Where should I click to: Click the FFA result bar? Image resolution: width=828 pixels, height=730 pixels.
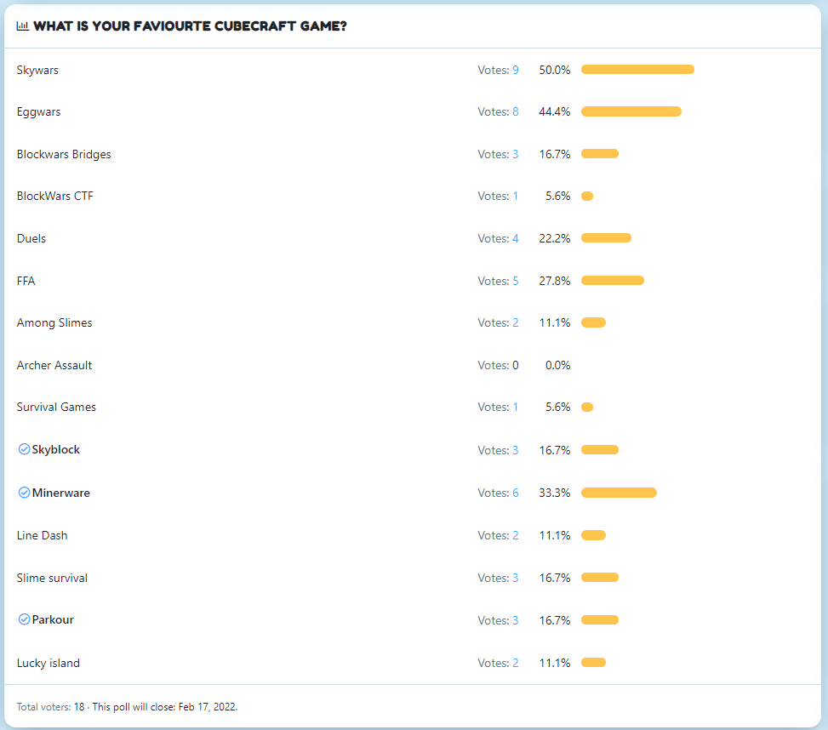tap(613, 280)
